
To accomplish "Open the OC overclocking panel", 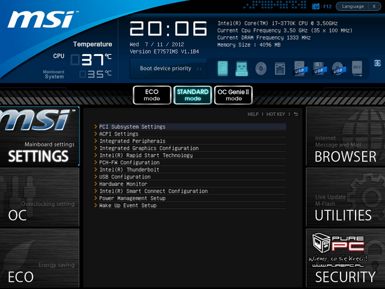I will [40, 197].
